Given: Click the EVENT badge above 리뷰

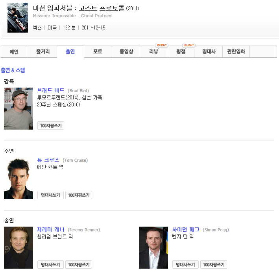Looking at the screenshot, I should point(162,46).
